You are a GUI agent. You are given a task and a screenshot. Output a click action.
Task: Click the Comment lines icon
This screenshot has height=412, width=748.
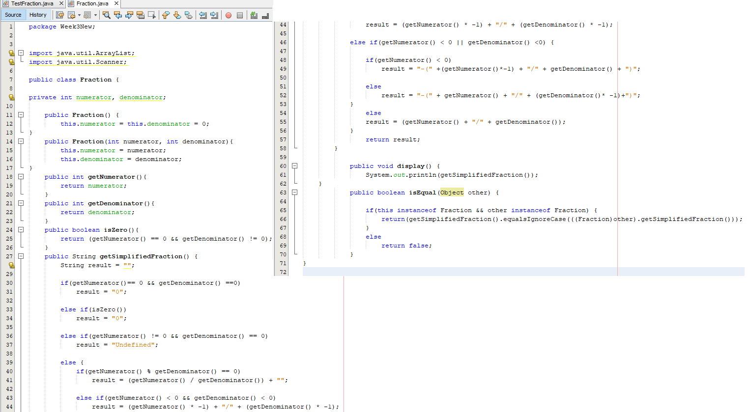pyautogui.click(x=254, y=15)
